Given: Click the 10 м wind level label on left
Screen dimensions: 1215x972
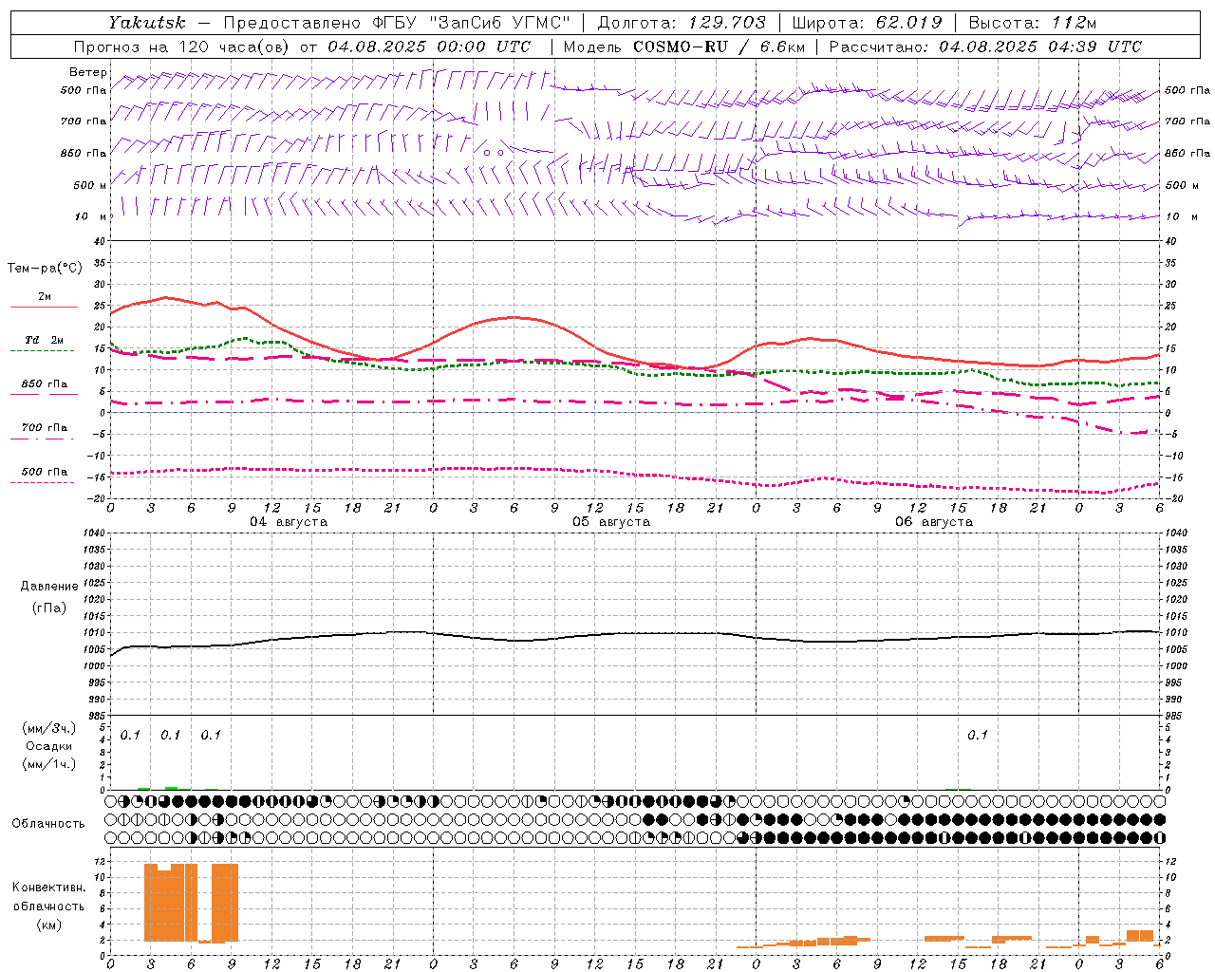Looking at the screenshot, I should coord(91,216).
